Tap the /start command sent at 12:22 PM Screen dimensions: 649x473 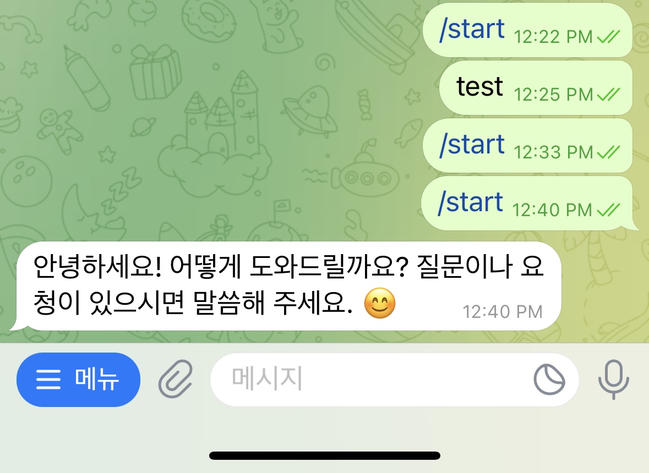click(472, 29)
